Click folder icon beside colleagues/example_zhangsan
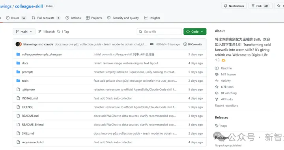This screenshot has width=284, height=150. (18, 54)
